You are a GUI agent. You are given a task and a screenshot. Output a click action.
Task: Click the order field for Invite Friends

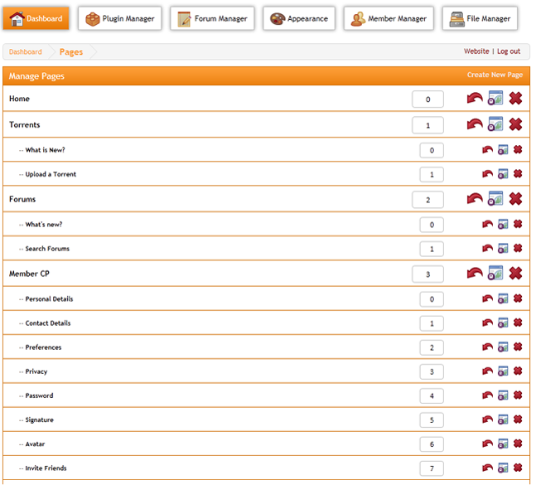tap(432, 468)
